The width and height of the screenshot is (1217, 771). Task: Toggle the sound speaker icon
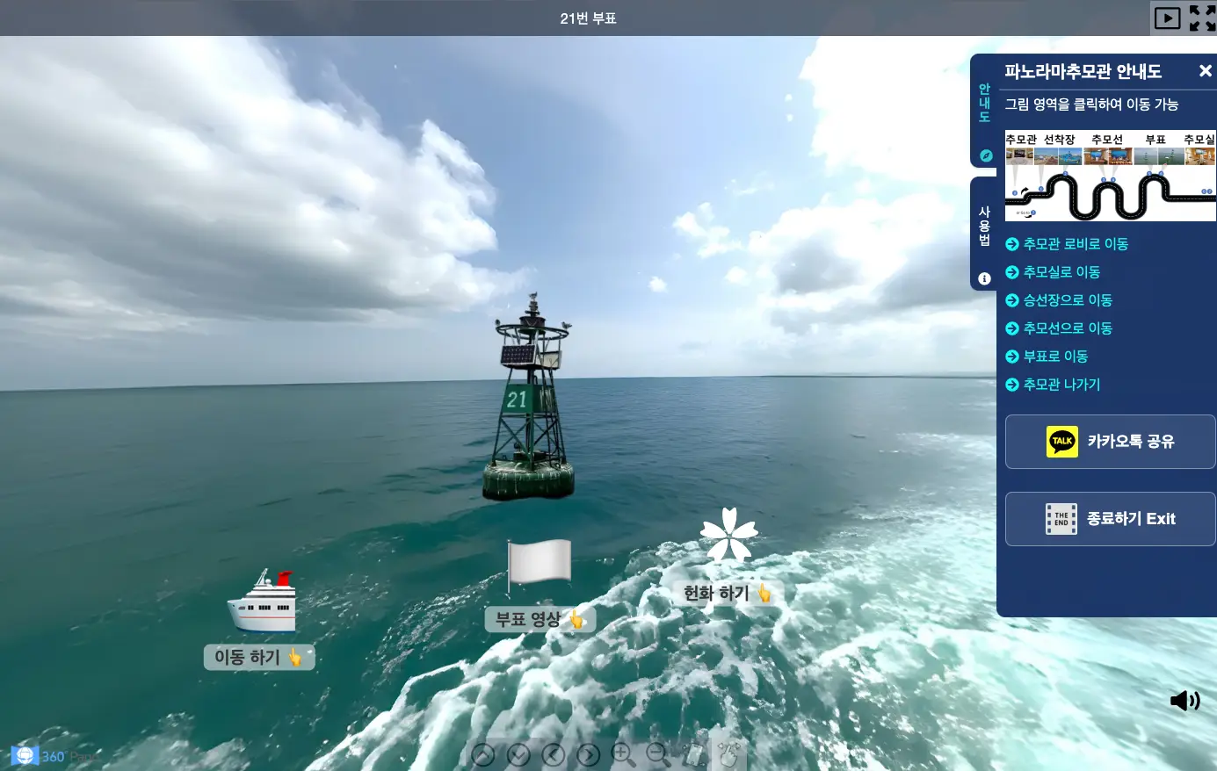point(1184,700)
